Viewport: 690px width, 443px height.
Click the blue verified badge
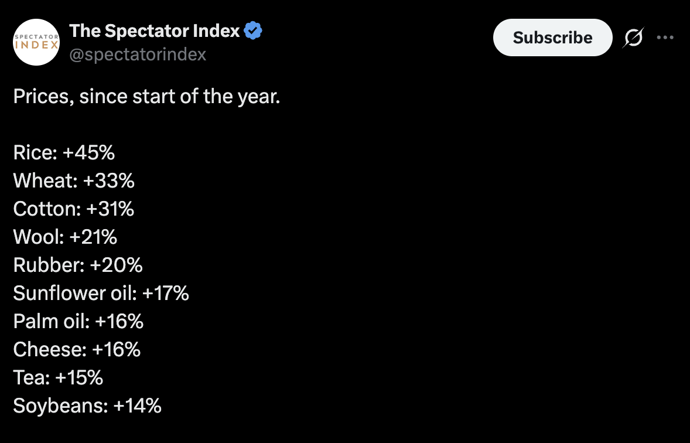[253, 31]
